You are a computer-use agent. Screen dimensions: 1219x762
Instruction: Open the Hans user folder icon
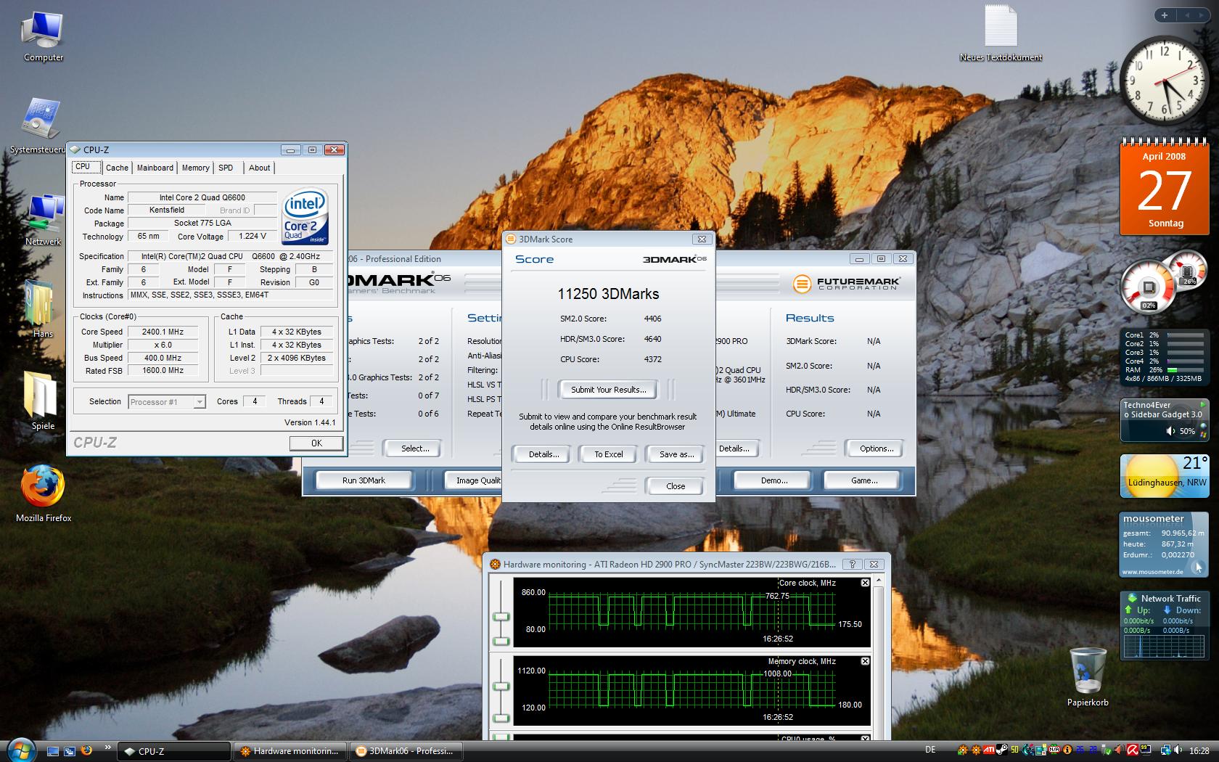tap(43, 310)
